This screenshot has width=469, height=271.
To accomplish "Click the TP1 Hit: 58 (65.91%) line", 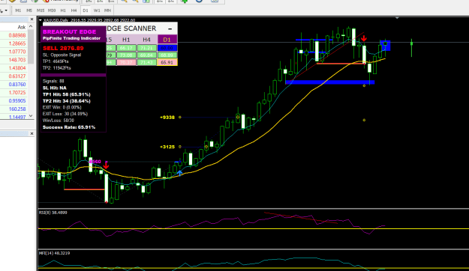I will (66, 94).
